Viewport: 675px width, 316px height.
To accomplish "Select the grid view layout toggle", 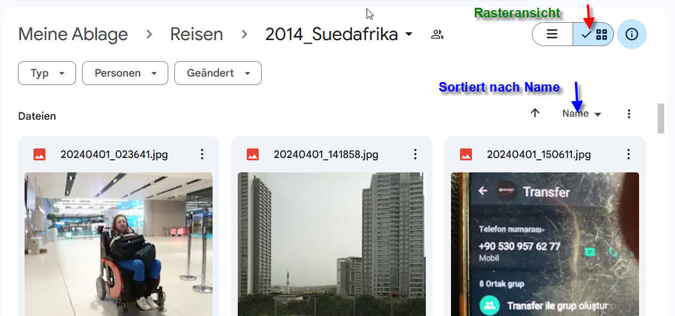I will [593, 34].
